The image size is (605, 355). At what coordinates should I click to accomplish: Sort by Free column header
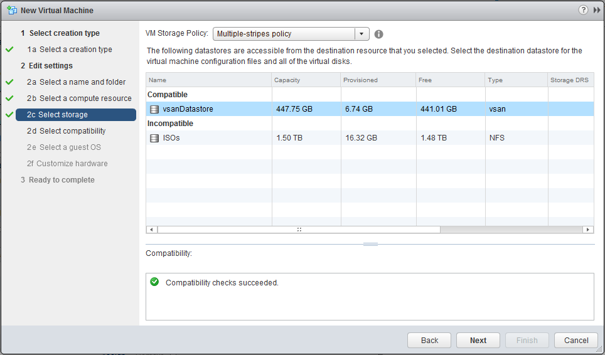451,80
